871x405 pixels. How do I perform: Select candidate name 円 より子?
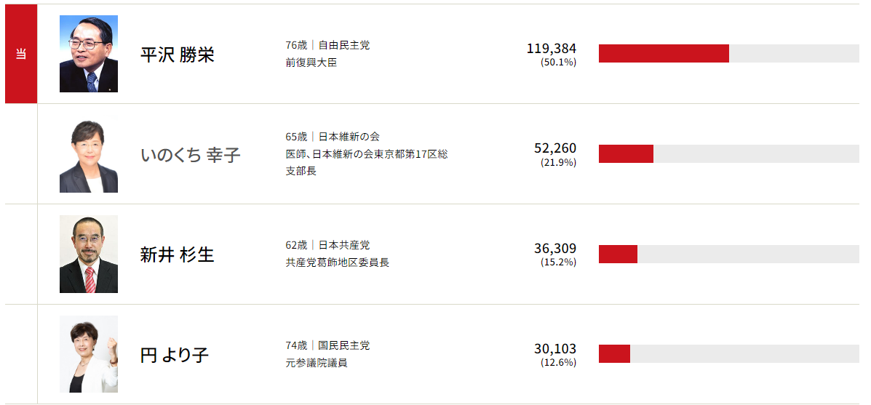click(175, 356)
